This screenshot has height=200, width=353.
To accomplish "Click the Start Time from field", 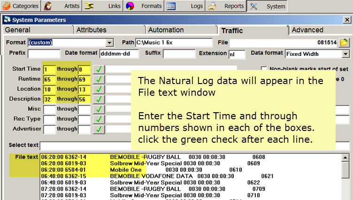I will click(49, 69).
